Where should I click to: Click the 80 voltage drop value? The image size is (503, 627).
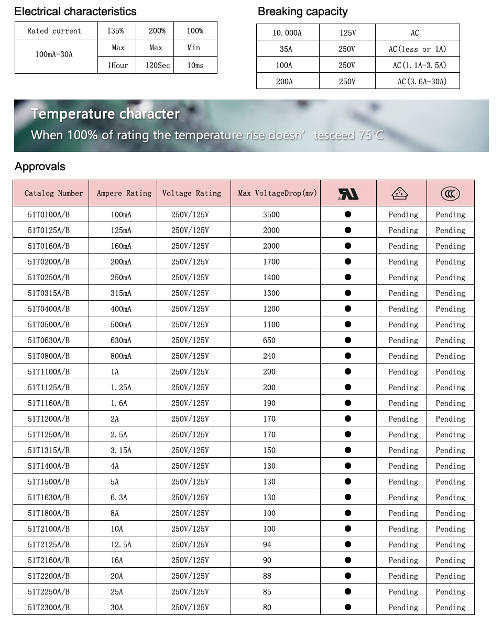267,608
